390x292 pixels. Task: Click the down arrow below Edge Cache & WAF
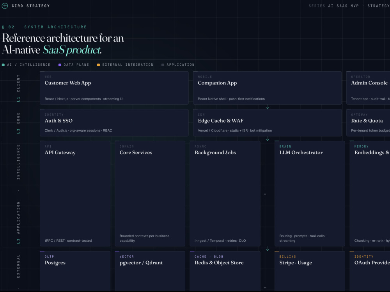(x=268, y=139)
